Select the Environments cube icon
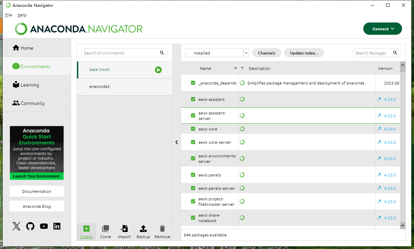Viewport: 414px width, 249px height. [x=16, y=66]
